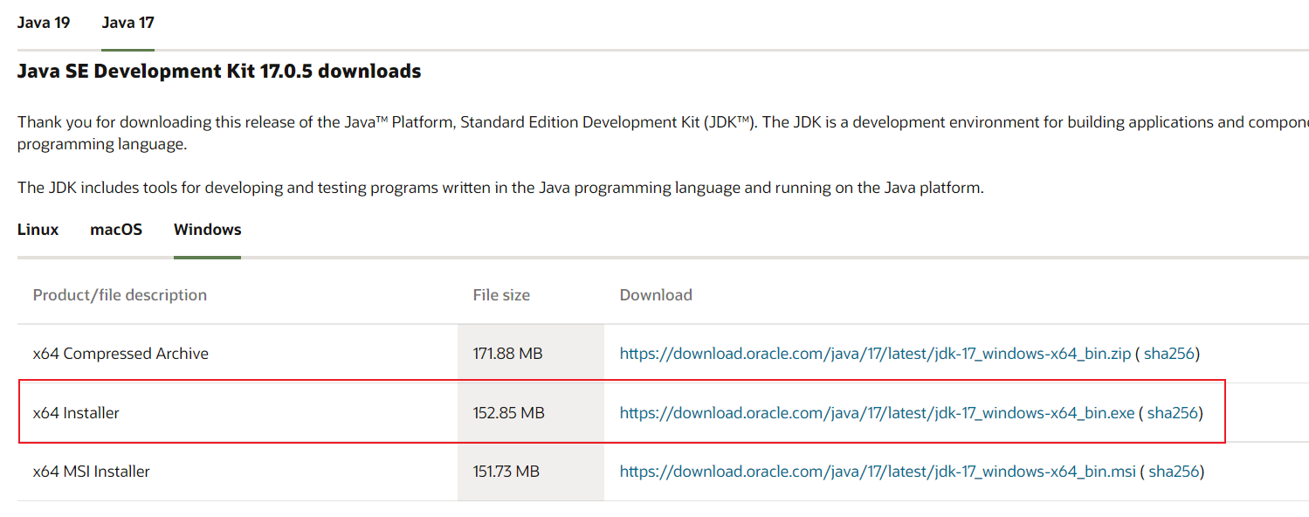Click the 'Product/file description' column header
This screenshot has height=517, width=1309.
(120, 295)
